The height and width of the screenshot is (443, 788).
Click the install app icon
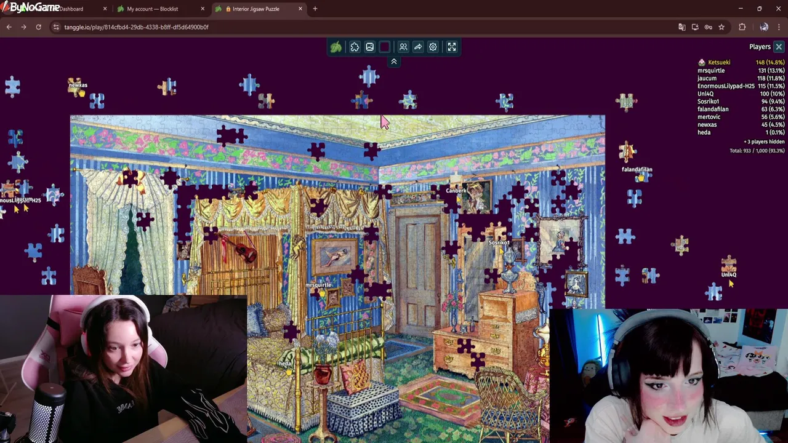pyautogui.click(x=695, y=27)
